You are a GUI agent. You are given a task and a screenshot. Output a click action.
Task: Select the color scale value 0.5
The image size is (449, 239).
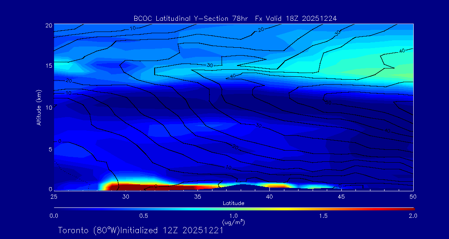click(x=144, y=216)
